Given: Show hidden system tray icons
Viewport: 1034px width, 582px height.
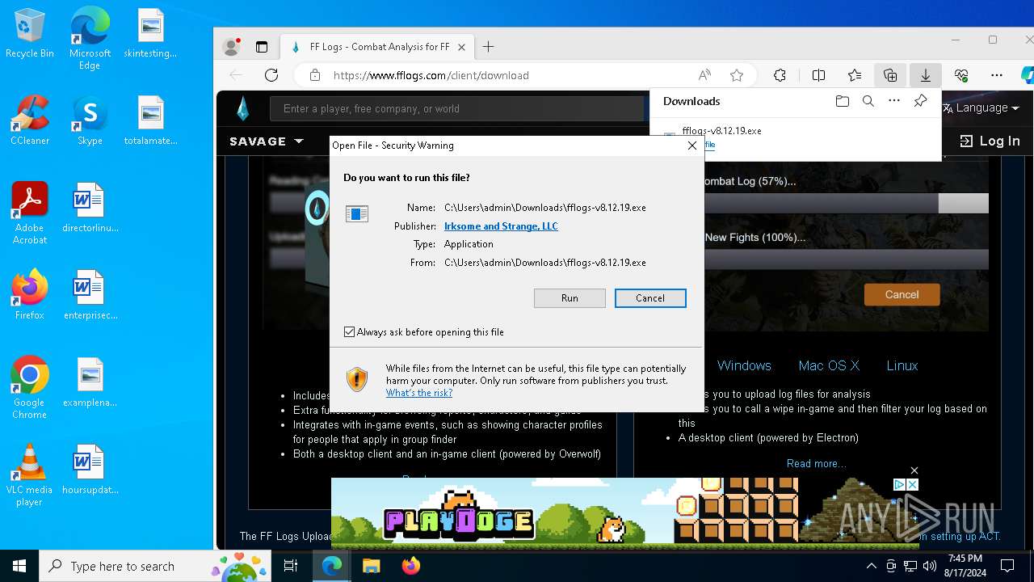Looking at the screenshot, I should click(x=871, y=566).
